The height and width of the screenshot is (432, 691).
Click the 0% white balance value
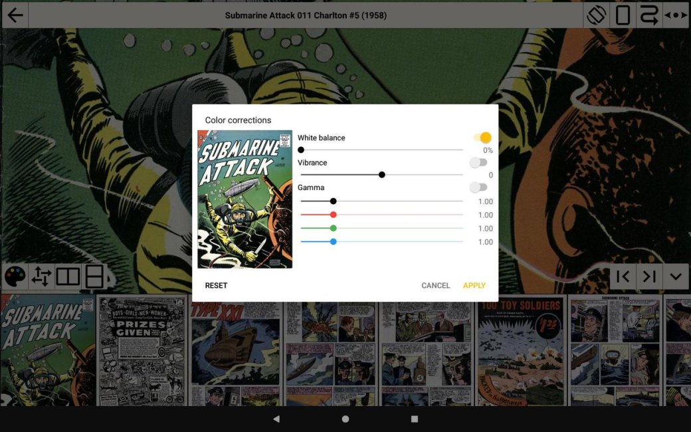[x=488, y=150]
